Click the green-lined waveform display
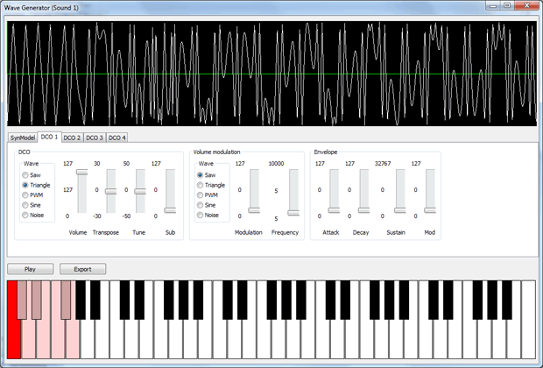Screen dimensions: 543x368 point(271,74)
